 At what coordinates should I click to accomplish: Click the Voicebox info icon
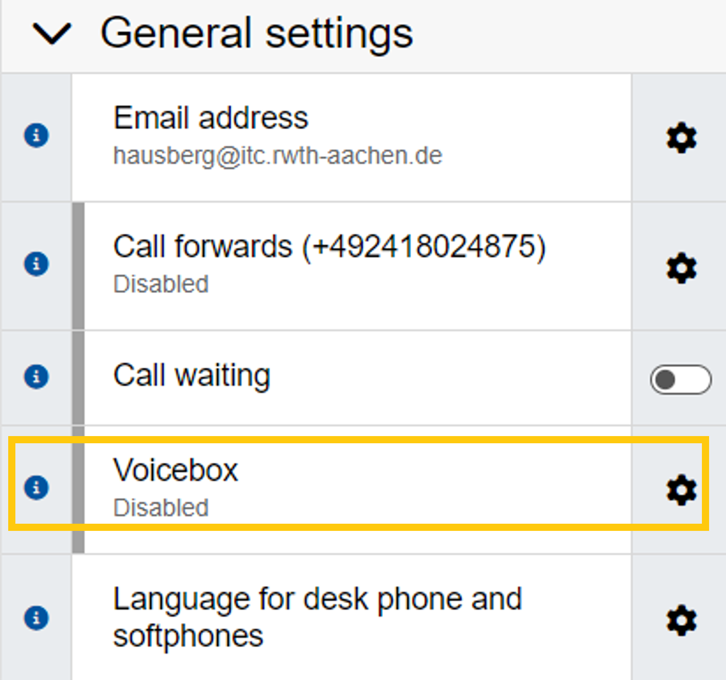pyautogui.click(x=36, y=487)
